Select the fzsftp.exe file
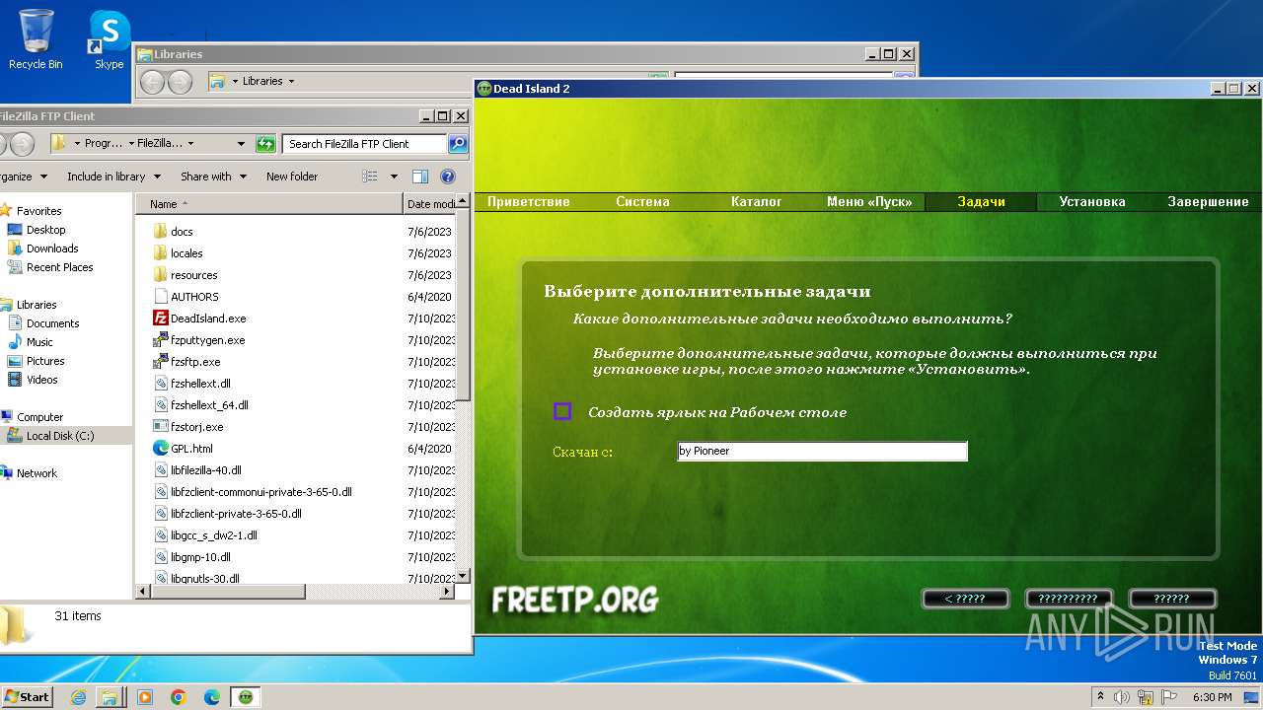Screen dimensions: 1263x710 [x=195, y=362]
